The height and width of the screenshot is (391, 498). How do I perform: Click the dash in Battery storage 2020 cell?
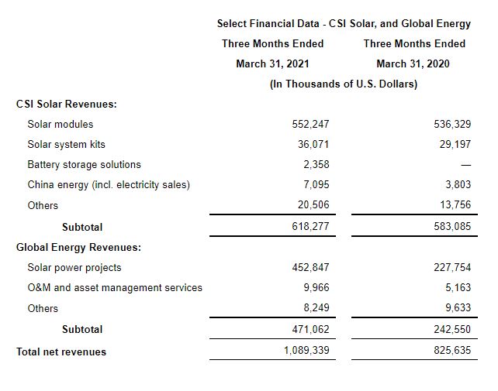tap(466, 165)
